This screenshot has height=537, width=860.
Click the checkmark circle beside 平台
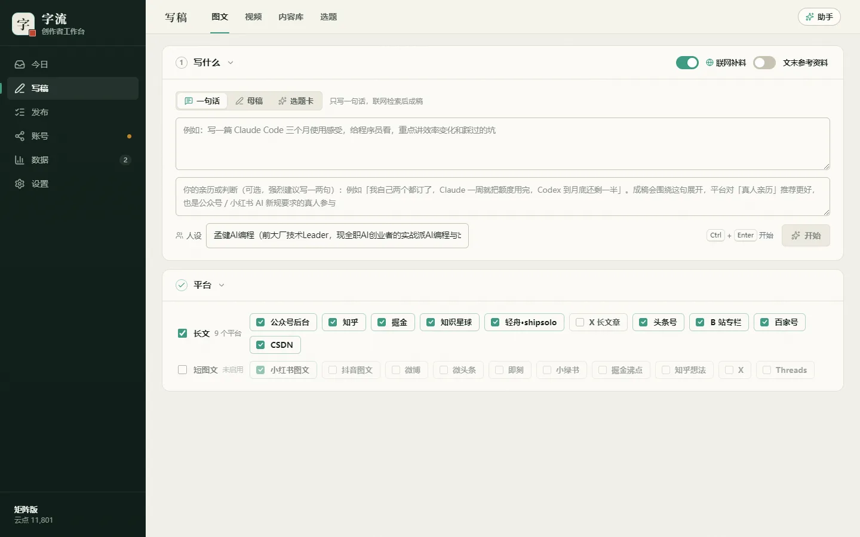tap(182, 285)
